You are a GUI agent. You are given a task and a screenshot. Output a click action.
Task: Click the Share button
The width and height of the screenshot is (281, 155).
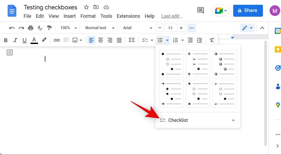click(248, 11)
